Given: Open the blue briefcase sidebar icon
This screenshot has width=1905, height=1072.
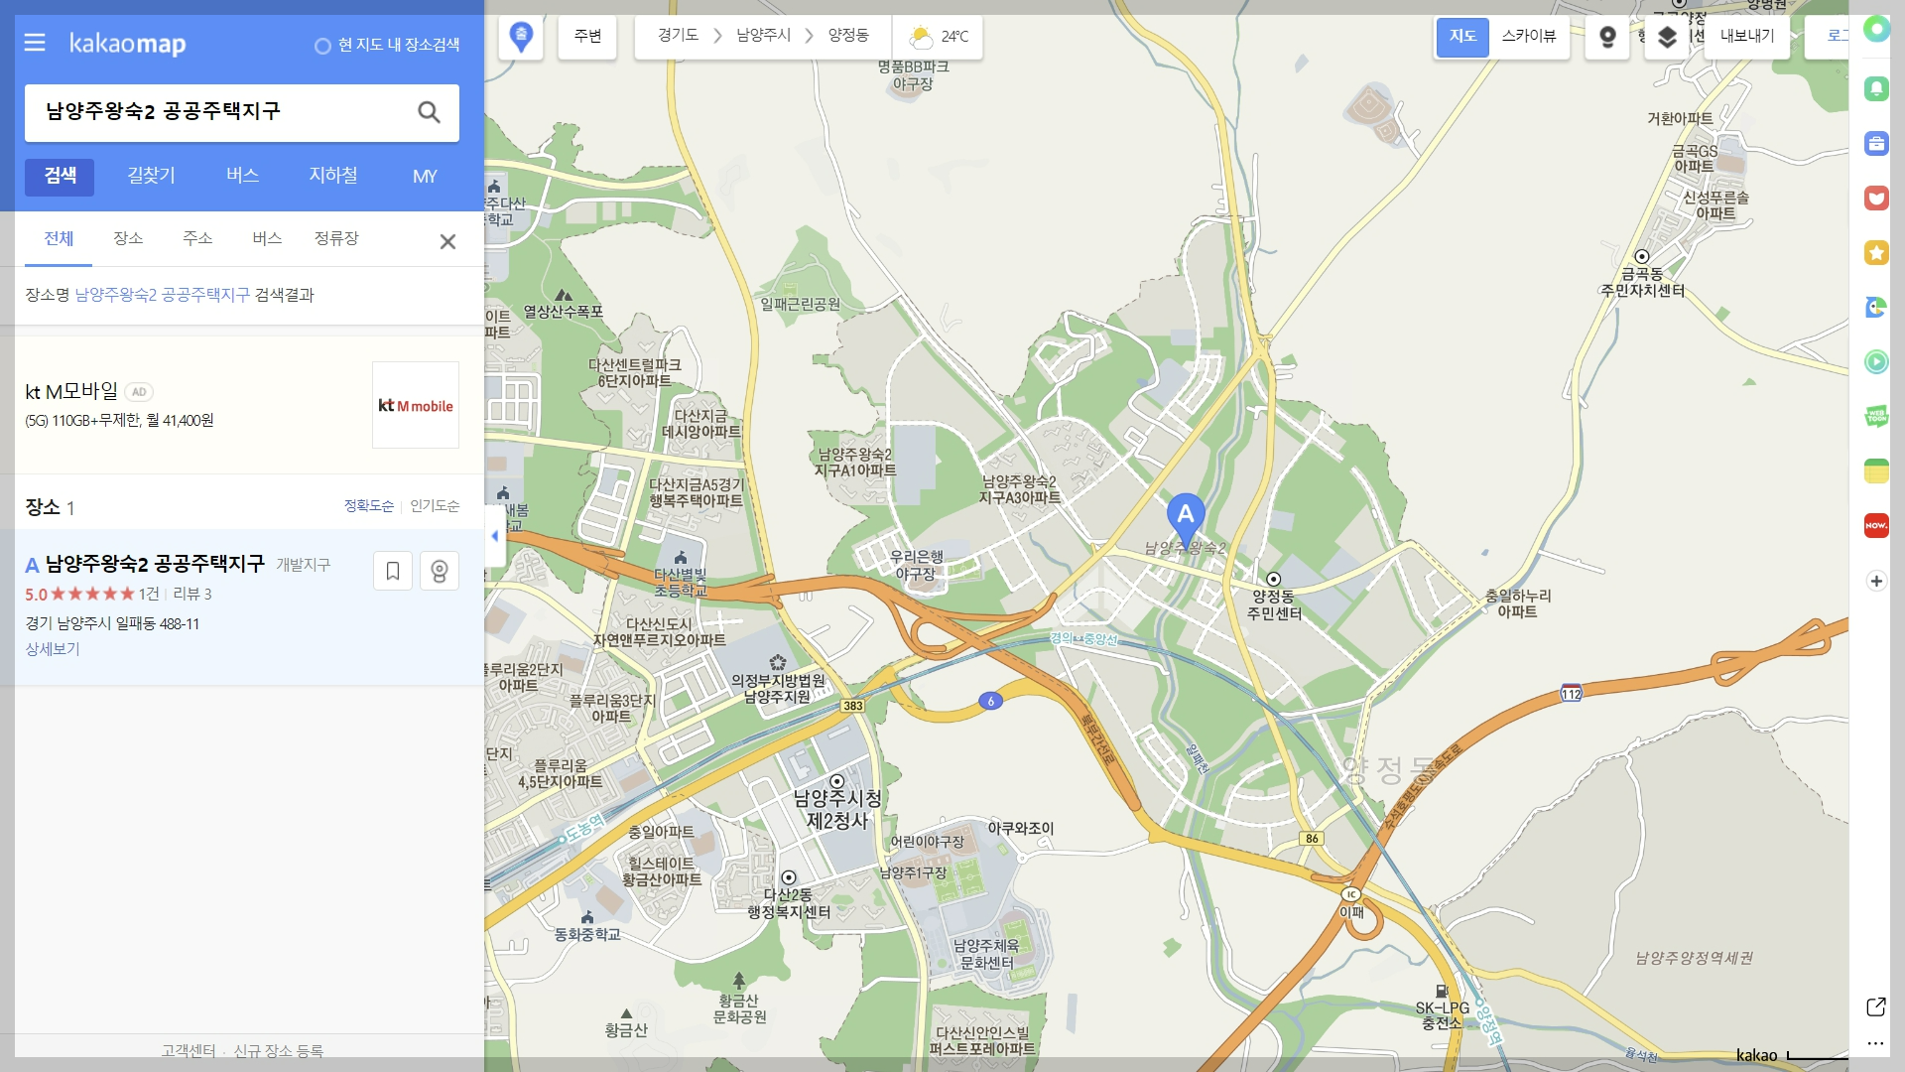Looking at the screenshot, I should (1876, 143).
